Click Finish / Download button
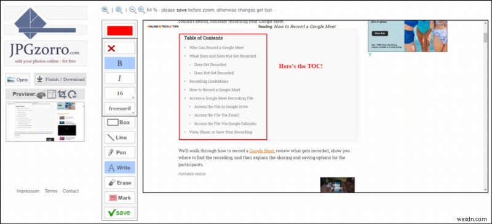This screenshot has width=492, height=224. [x=60, y=79]
